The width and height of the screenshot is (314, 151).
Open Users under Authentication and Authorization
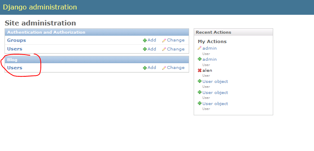pos(14,49)
